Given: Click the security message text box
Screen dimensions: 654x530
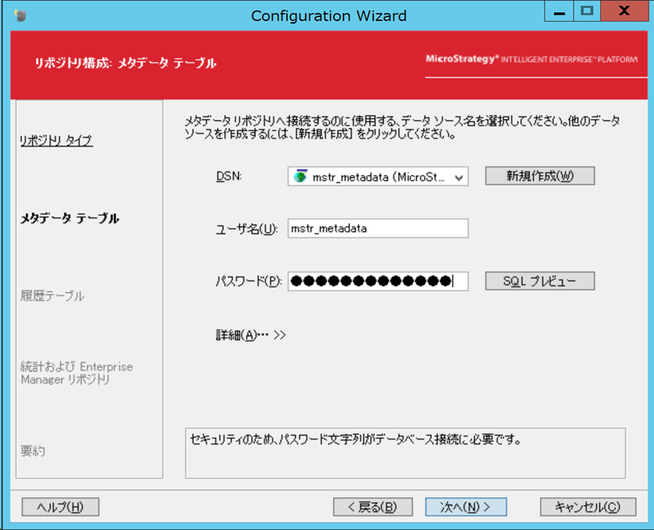Looking at the screenshot, I should pos(405,453).
